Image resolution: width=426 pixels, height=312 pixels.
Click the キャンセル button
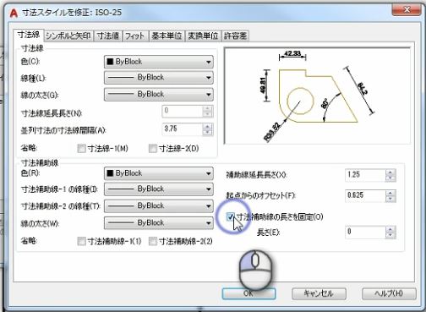point(319,293)
